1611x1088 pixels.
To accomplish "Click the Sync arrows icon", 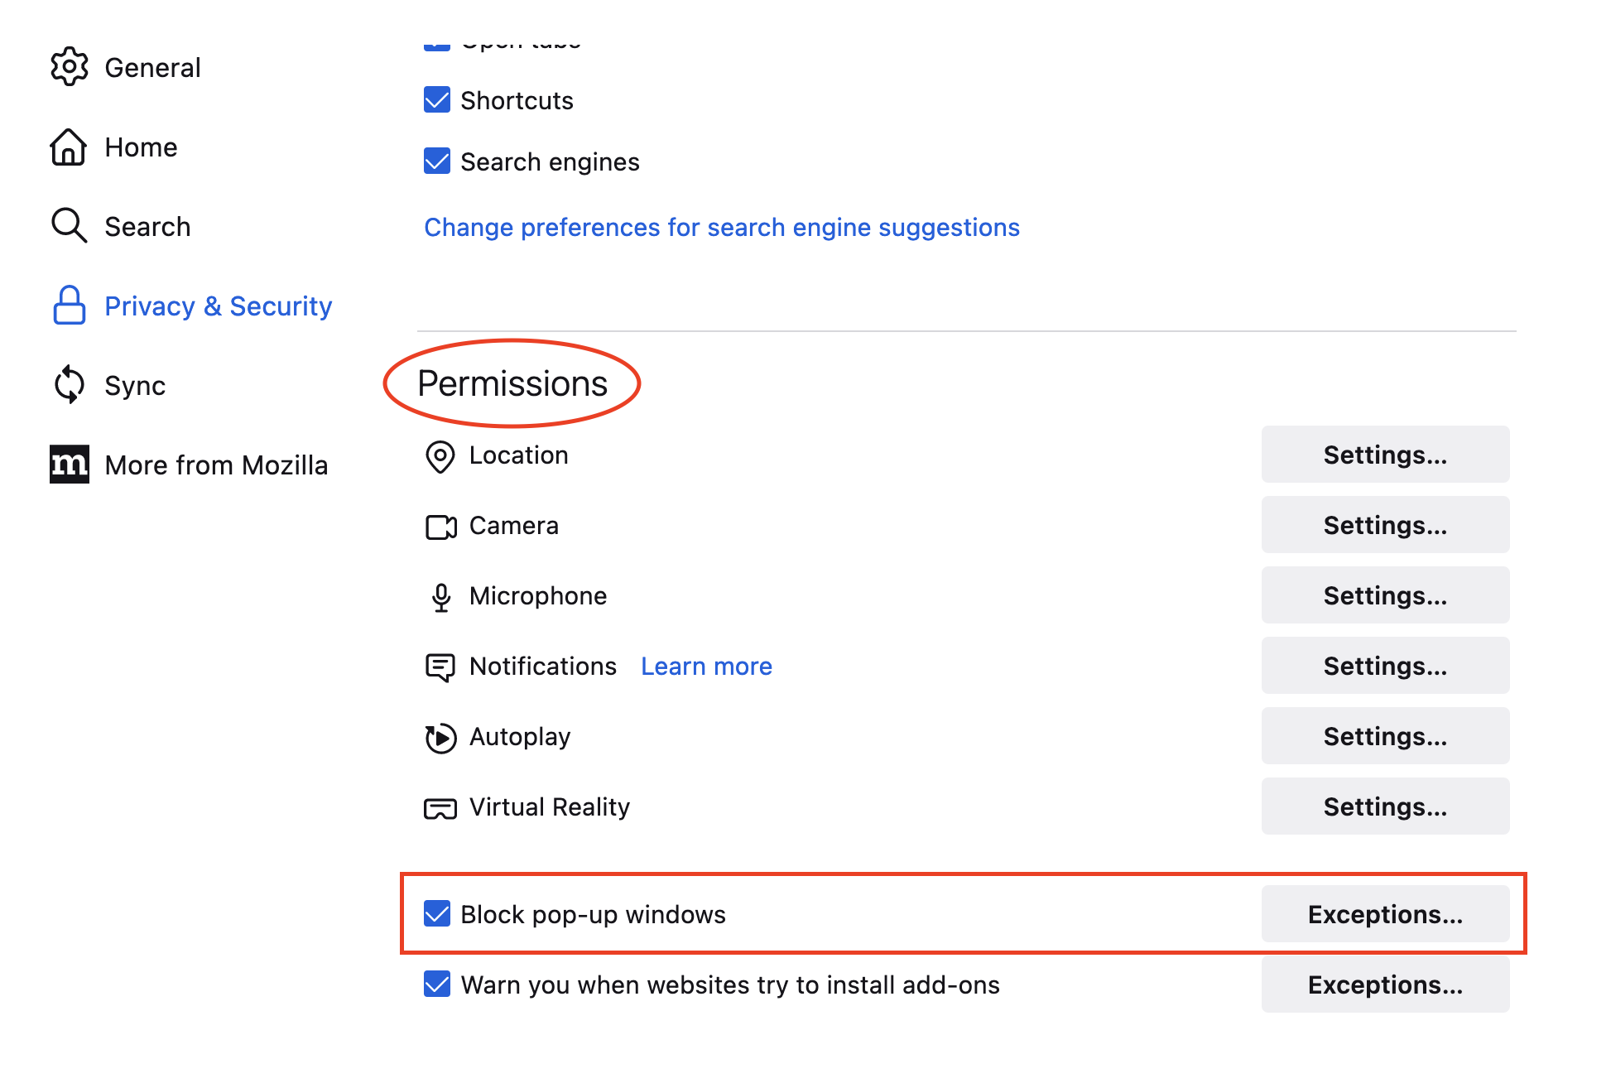I will pos(70,385).
